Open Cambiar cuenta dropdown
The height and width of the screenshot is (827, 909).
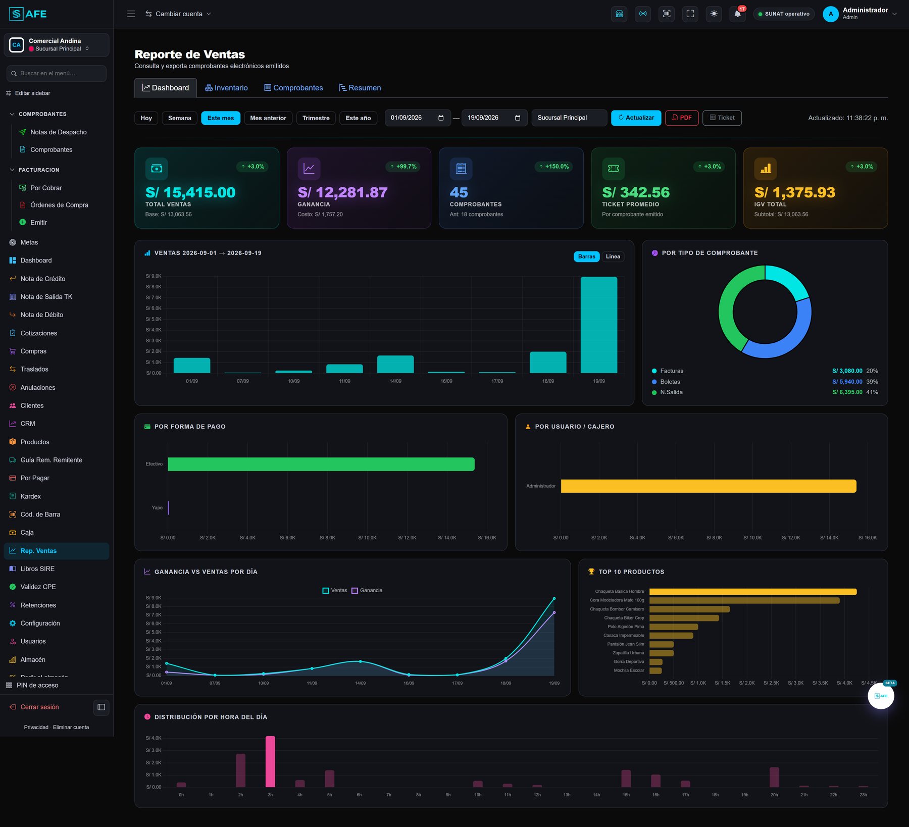[x=178, y=14]
